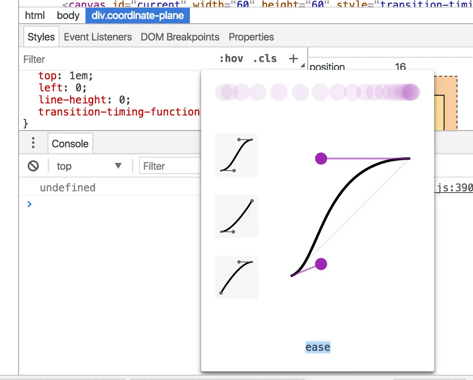Click the lower purple bezier control handle
Image resolution: width=473 pixels, height=380 pixels.
pos(321,264)
